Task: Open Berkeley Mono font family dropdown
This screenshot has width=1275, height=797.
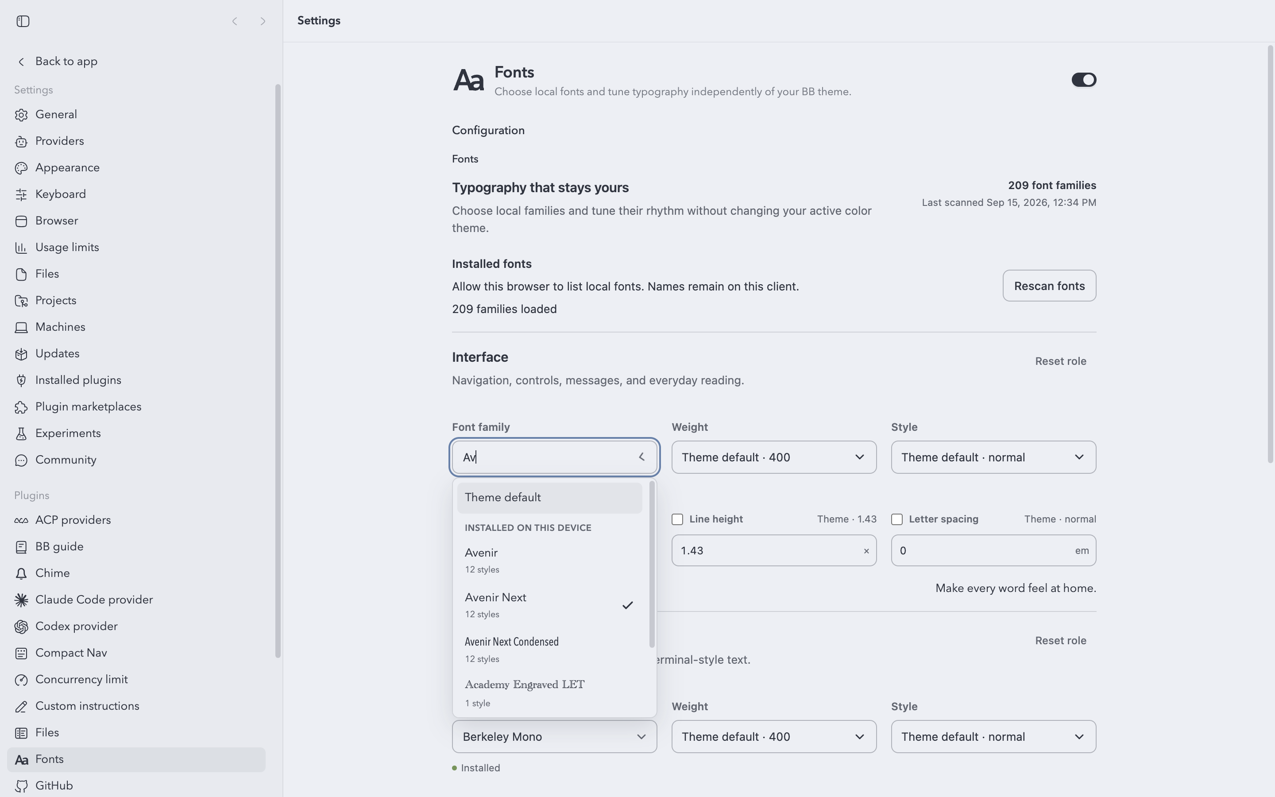Action: pos(554,736)
